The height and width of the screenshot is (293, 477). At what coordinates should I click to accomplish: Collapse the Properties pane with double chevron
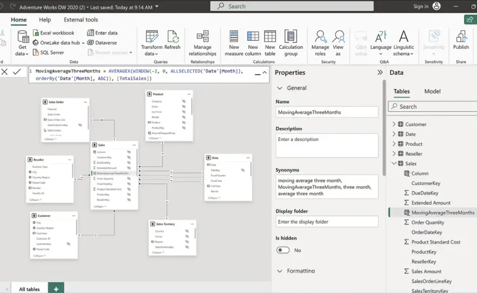379,73
